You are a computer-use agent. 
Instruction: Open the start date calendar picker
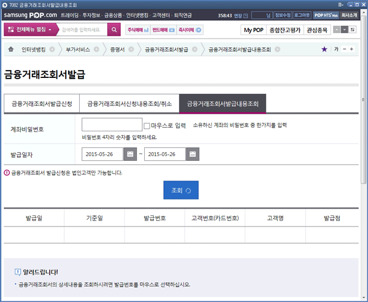(x=130, y=154)
